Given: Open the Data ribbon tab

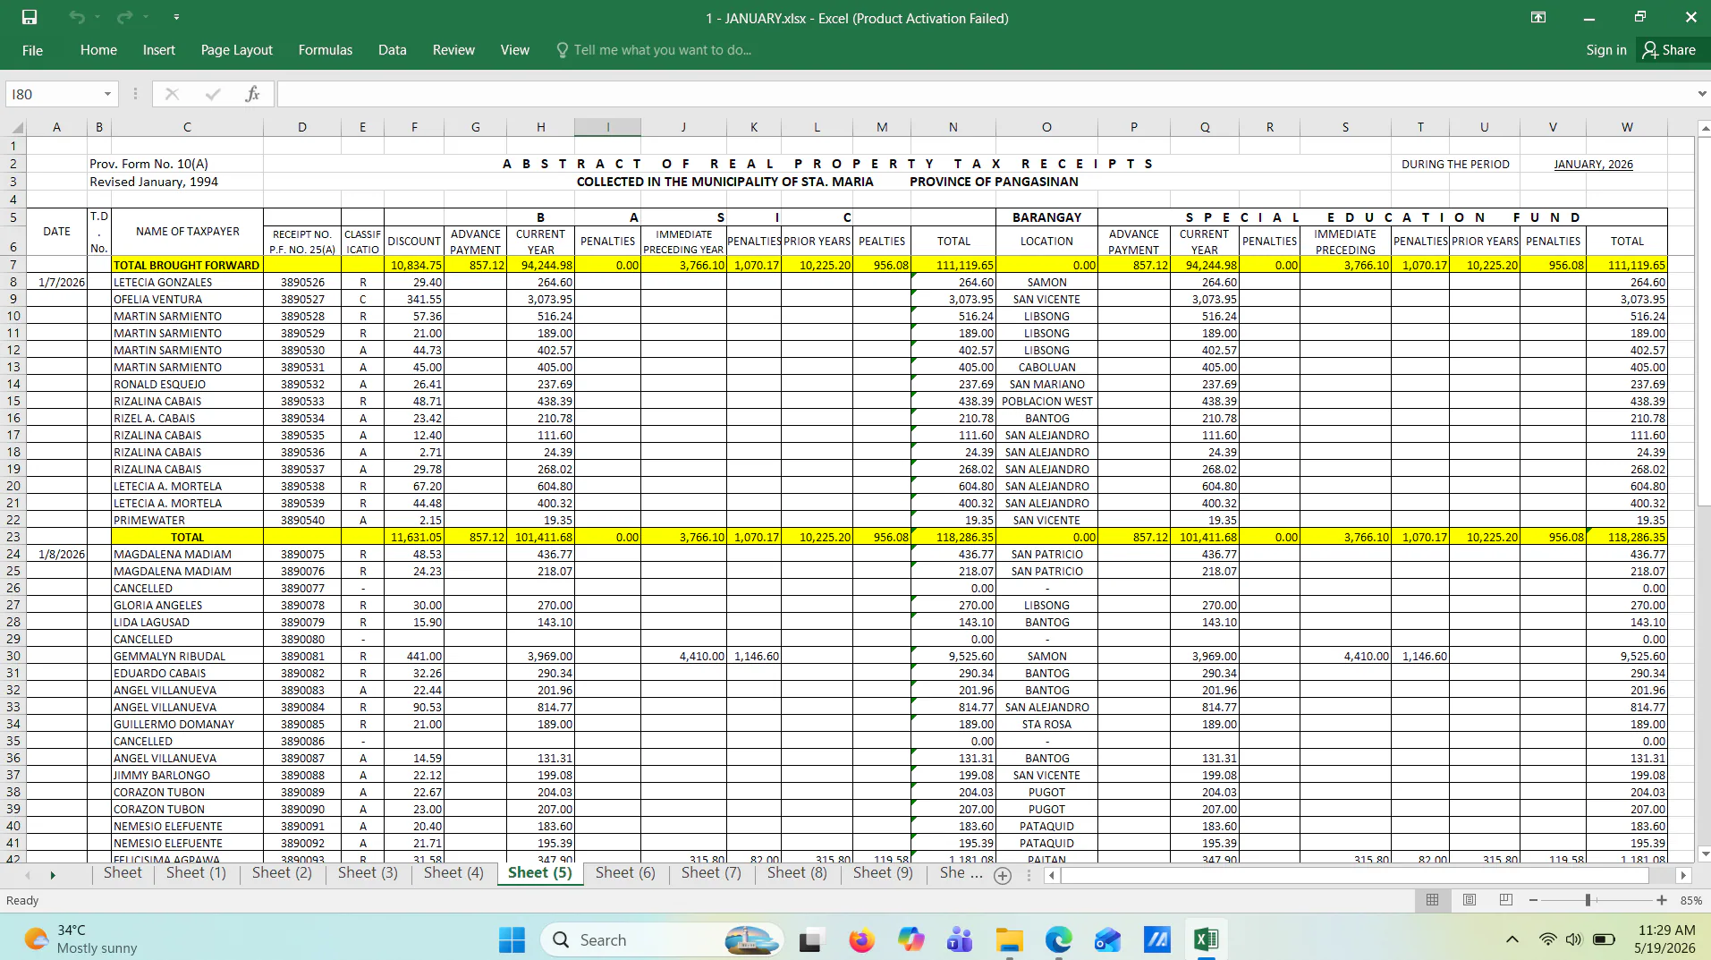Looking at the screenshot, I should point(393,50).
